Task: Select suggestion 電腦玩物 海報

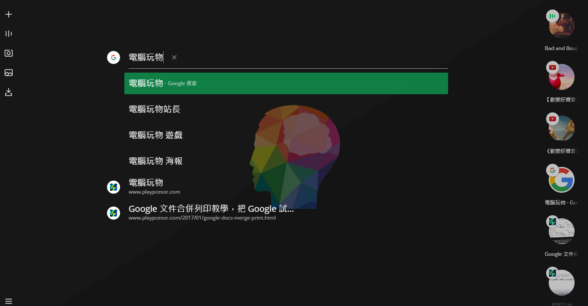Action: tap(286, 161)
